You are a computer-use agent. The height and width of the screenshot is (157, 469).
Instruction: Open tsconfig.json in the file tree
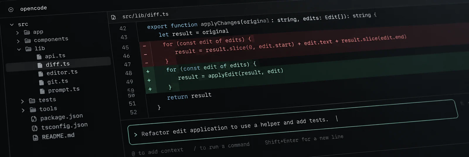(x=64, y=126)
